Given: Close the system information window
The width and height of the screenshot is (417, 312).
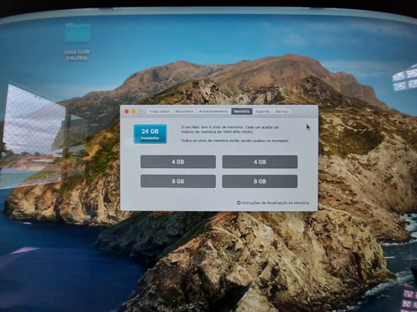Looking at the screenshot, I should tap(127, 111).
